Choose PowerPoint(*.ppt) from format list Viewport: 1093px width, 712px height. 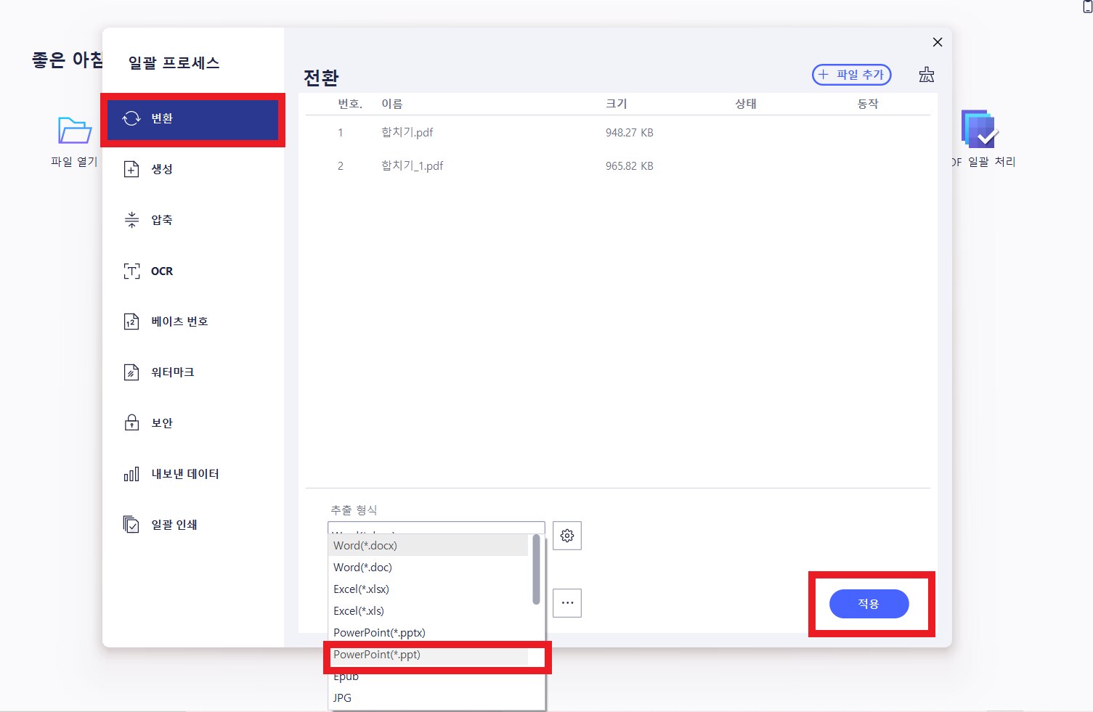pos(377,655)
